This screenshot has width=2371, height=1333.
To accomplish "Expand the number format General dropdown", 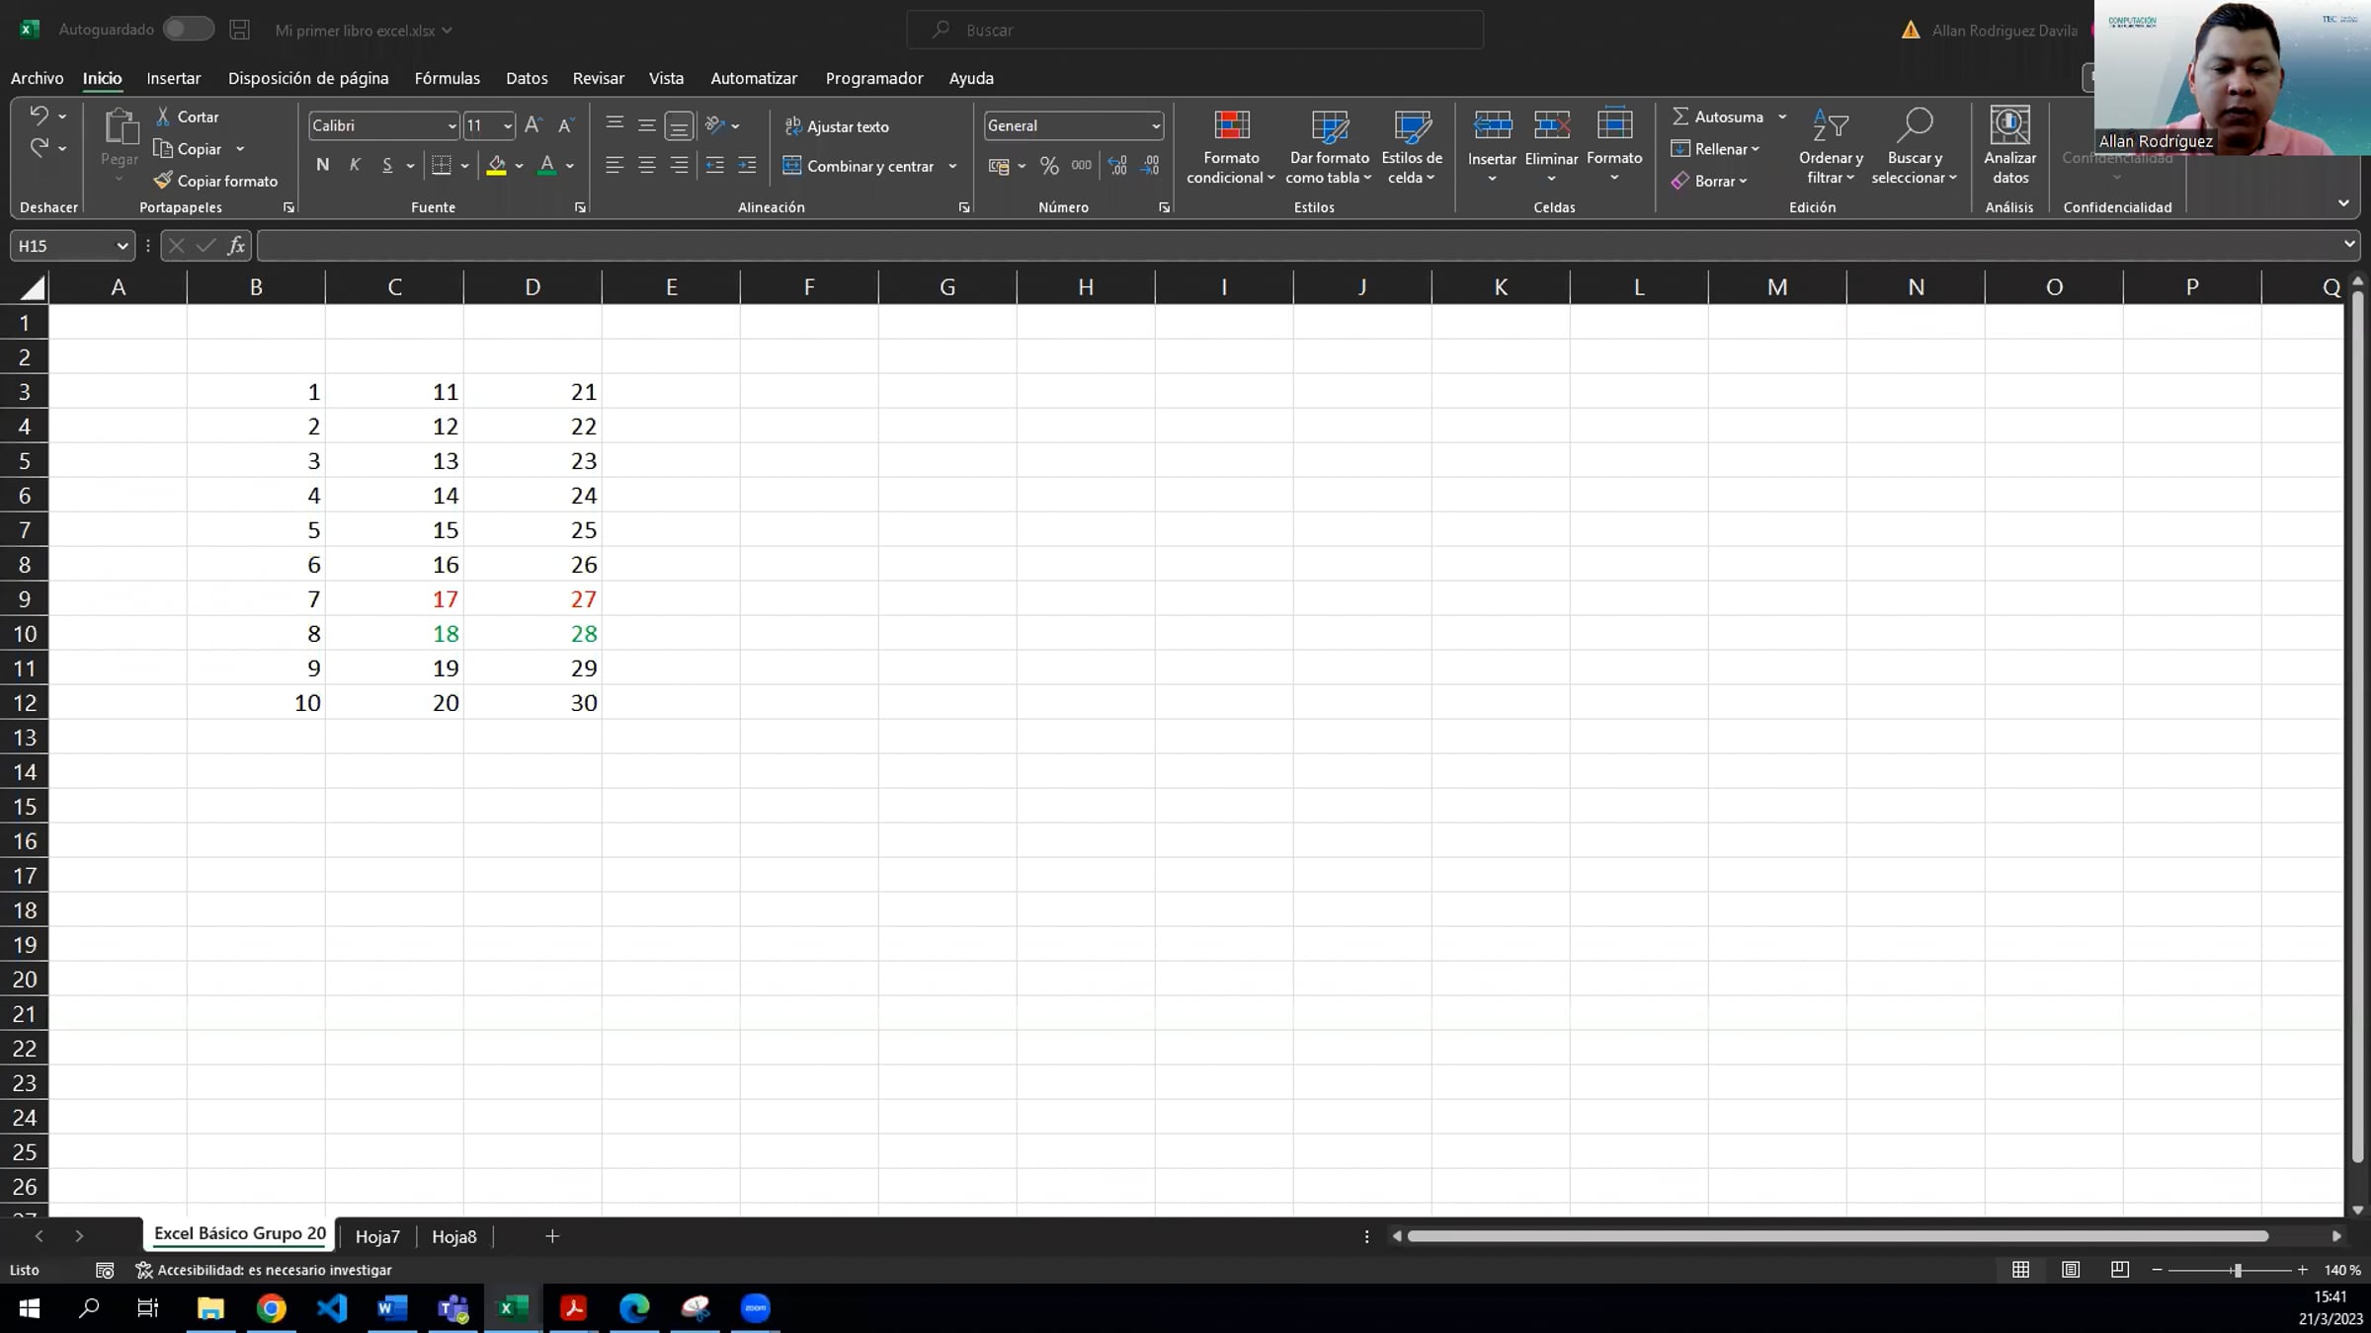I will click(x=1155, y=125).
